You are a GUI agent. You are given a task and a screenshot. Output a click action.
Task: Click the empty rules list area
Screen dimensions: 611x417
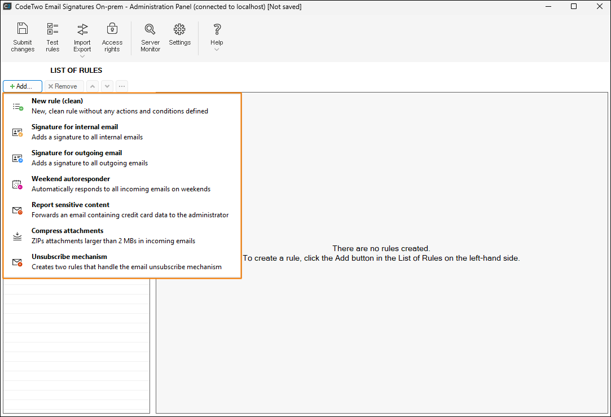click(76, 344)
